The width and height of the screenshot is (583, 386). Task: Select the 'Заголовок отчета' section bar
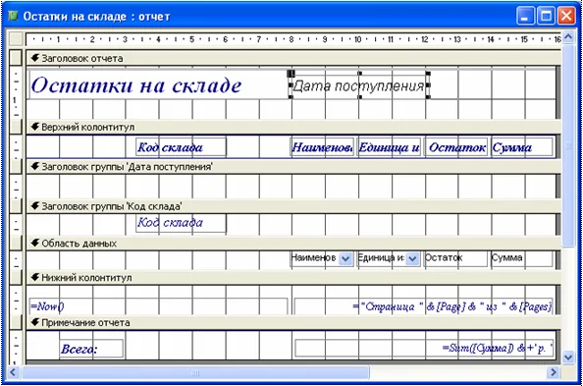pos(293,58)
